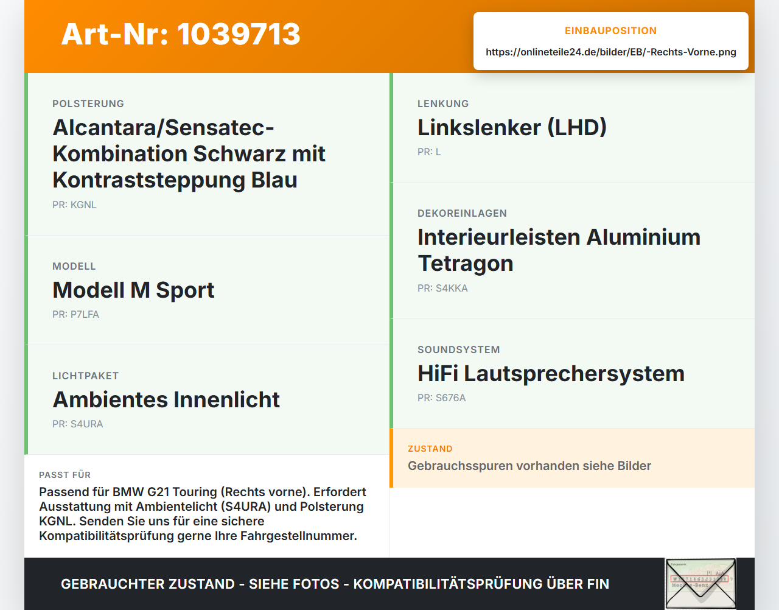Open the Rechts-Vorne.png image URL

(611, 52)
